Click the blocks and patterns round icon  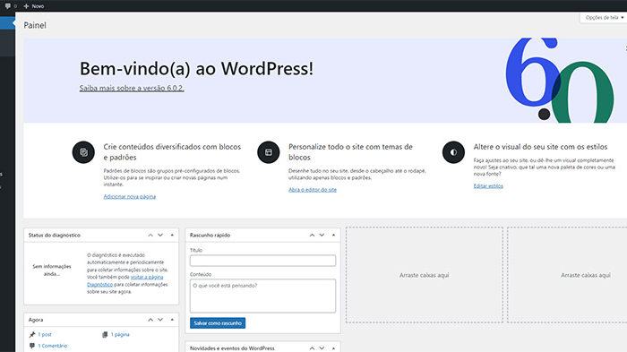tap(83, 152)
